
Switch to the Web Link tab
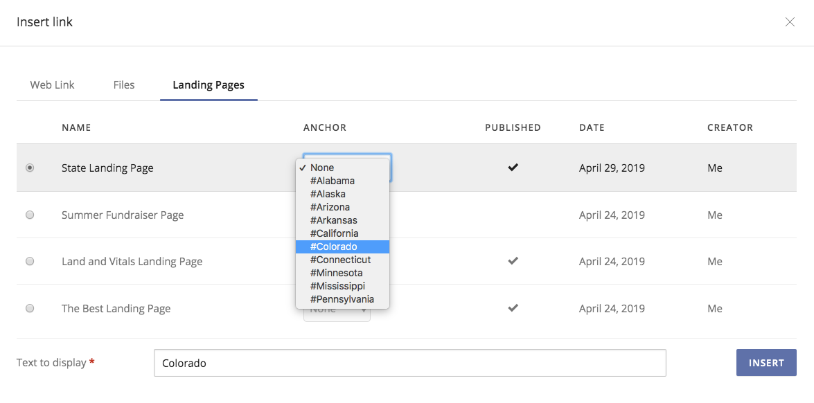click(x=52, y=84)
